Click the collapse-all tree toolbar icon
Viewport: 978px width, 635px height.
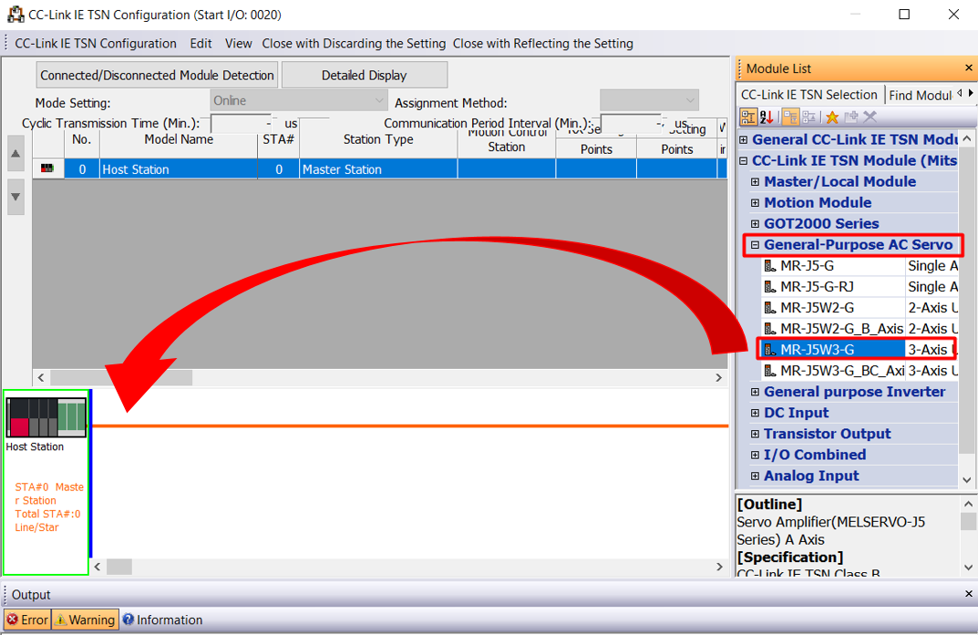[809, 117]
